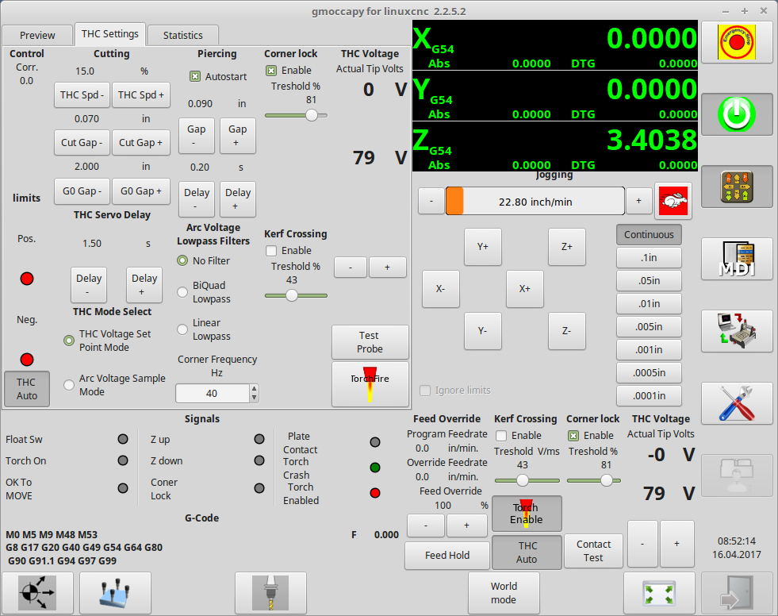Screen dimensions: 778x616
Task: Enable Piercing Autostart checkbox
Action: [195, 76]
